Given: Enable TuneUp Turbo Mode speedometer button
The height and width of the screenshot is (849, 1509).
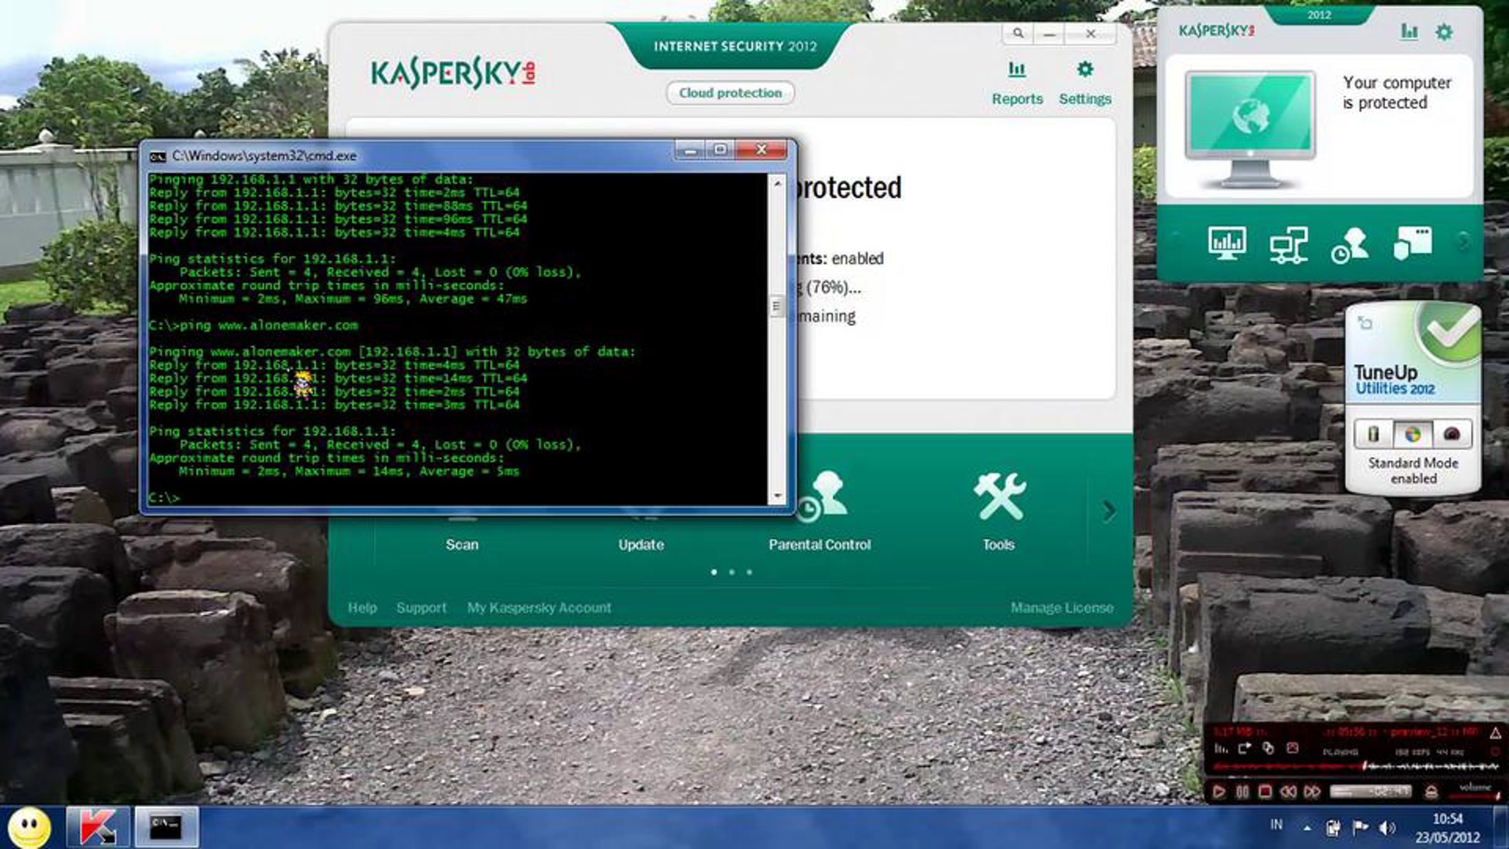Looking at the screenshot, I should pos(1452,434).
